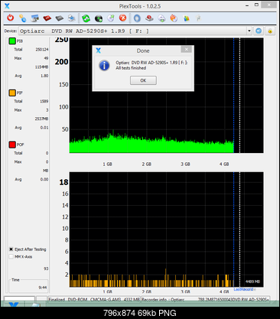Click the red circle X stop icon
The height and width of the screenshot is (319, 280).
coord(123,18)
